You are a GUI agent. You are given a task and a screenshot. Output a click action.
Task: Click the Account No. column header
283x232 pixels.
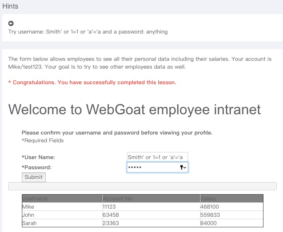(151, 198)
